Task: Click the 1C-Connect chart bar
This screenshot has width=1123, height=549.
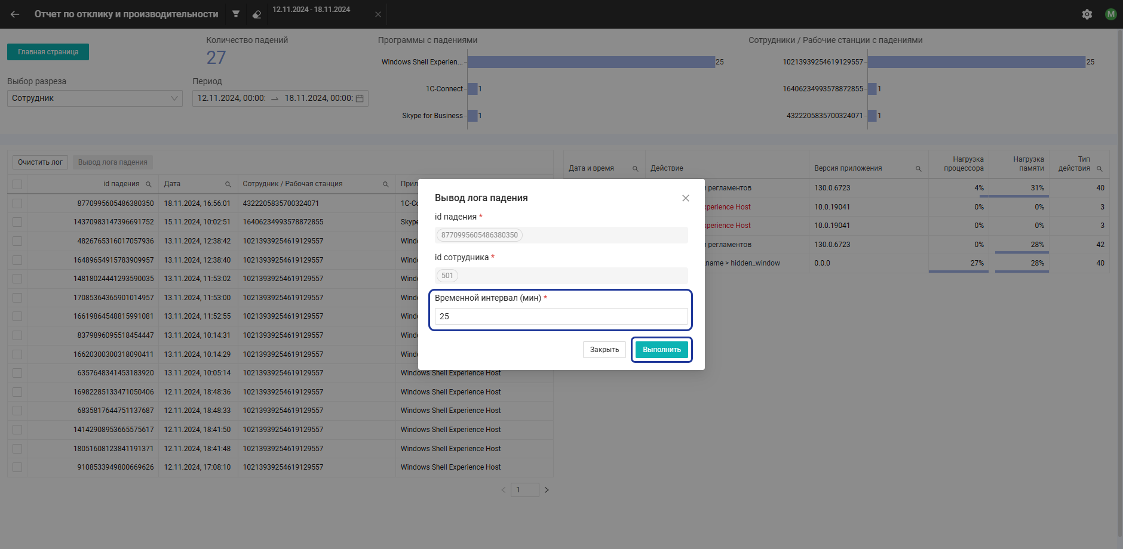Action: pyautogui.click(x=472, y=89)
